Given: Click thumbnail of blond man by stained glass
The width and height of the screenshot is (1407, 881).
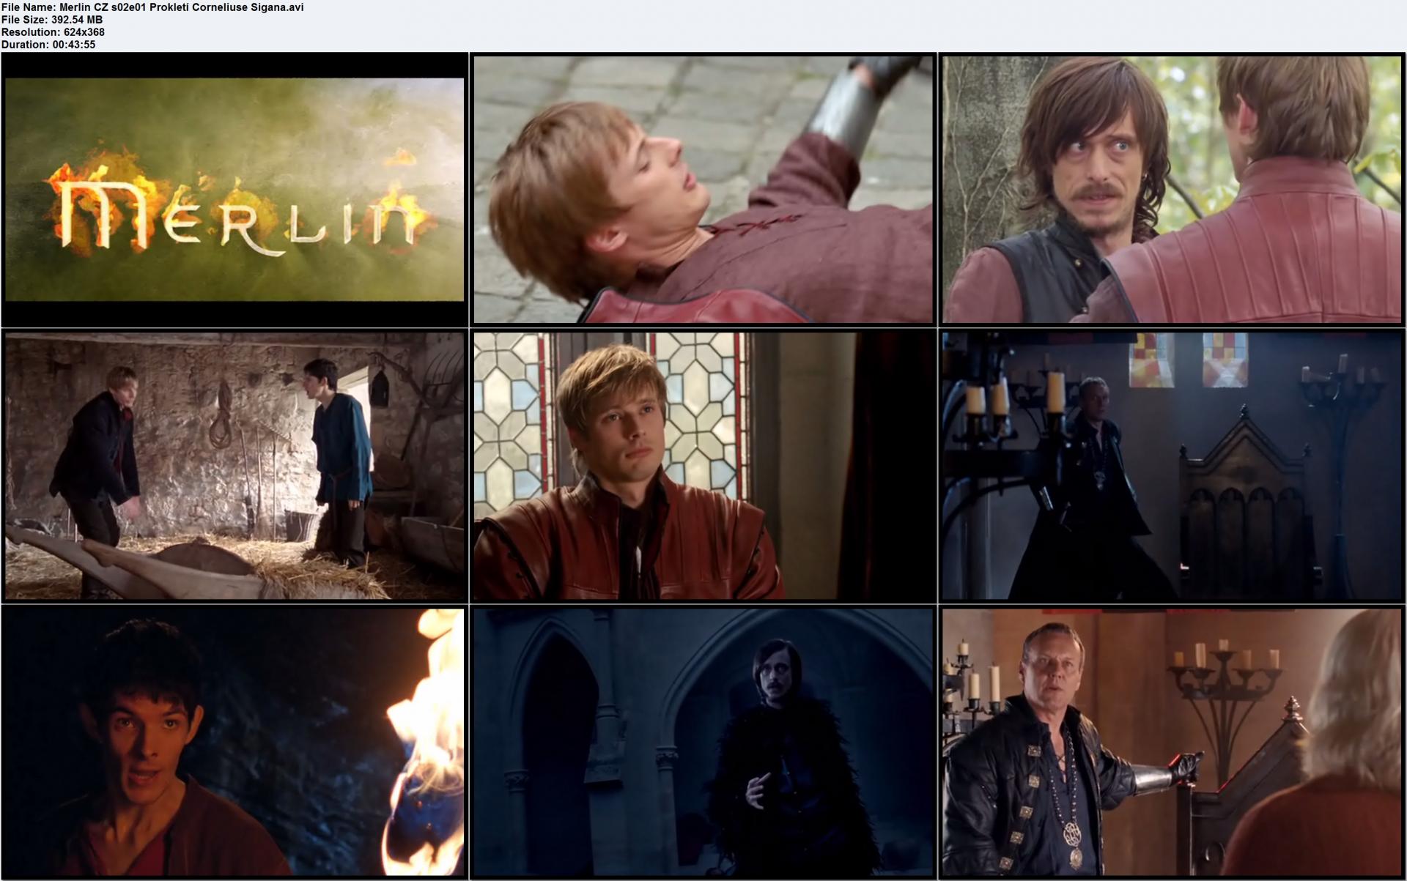Looking at the screenshot, I should (703, 466).
